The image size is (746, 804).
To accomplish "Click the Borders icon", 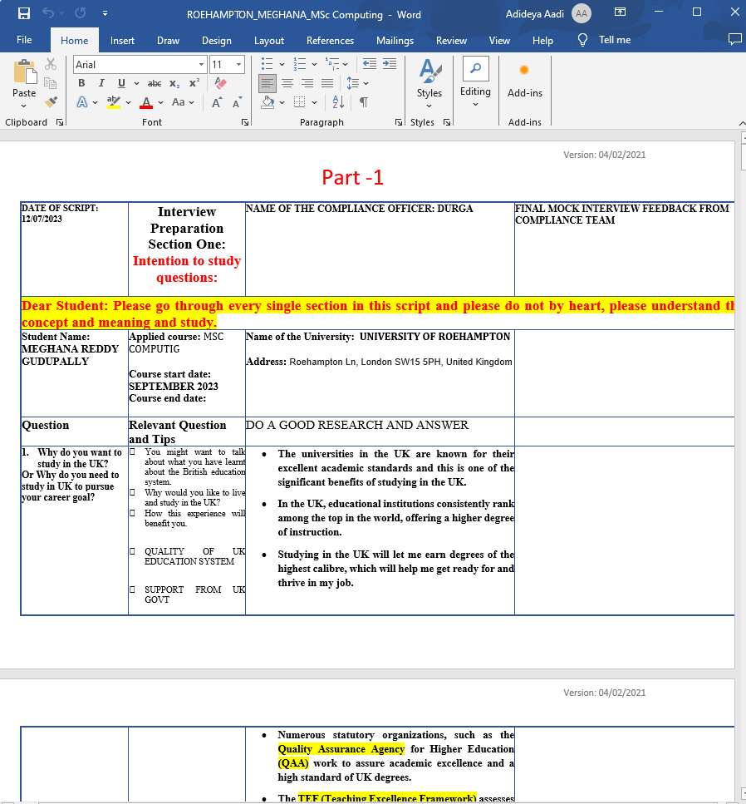I will tap(300, 102).
